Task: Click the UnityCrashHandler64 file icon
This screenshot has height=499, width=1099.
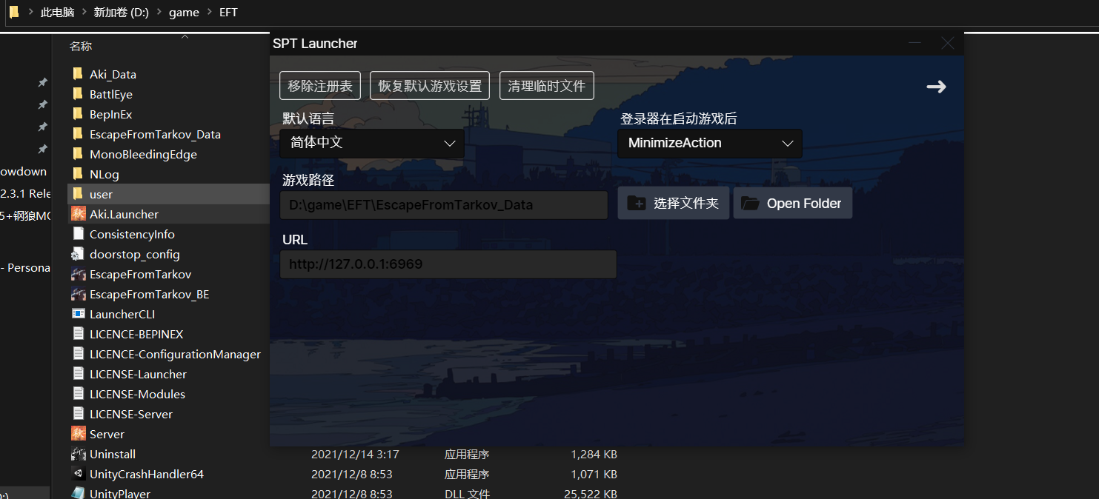Action: point(78,474)
